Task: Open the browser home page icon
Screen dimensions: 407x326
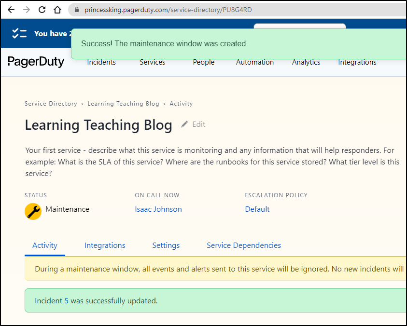Action: [x=57, y=10]
